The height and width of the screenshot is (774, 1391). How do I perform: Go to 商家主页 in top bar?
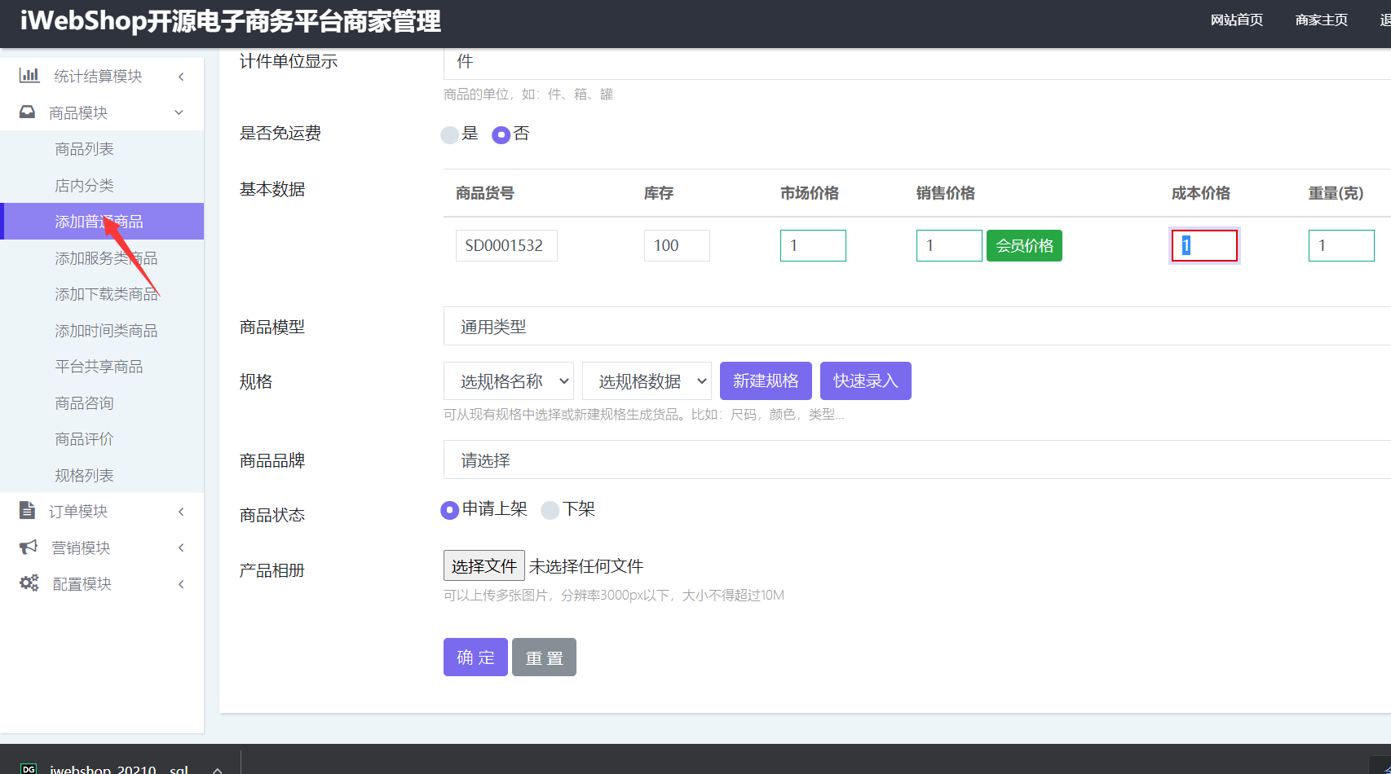tap(1320, 20)
